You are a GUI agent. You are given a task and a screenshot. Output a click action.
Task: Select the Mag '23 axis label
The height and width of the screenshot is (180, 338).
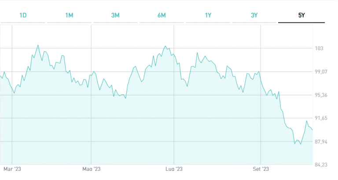(x=92, y=169)
